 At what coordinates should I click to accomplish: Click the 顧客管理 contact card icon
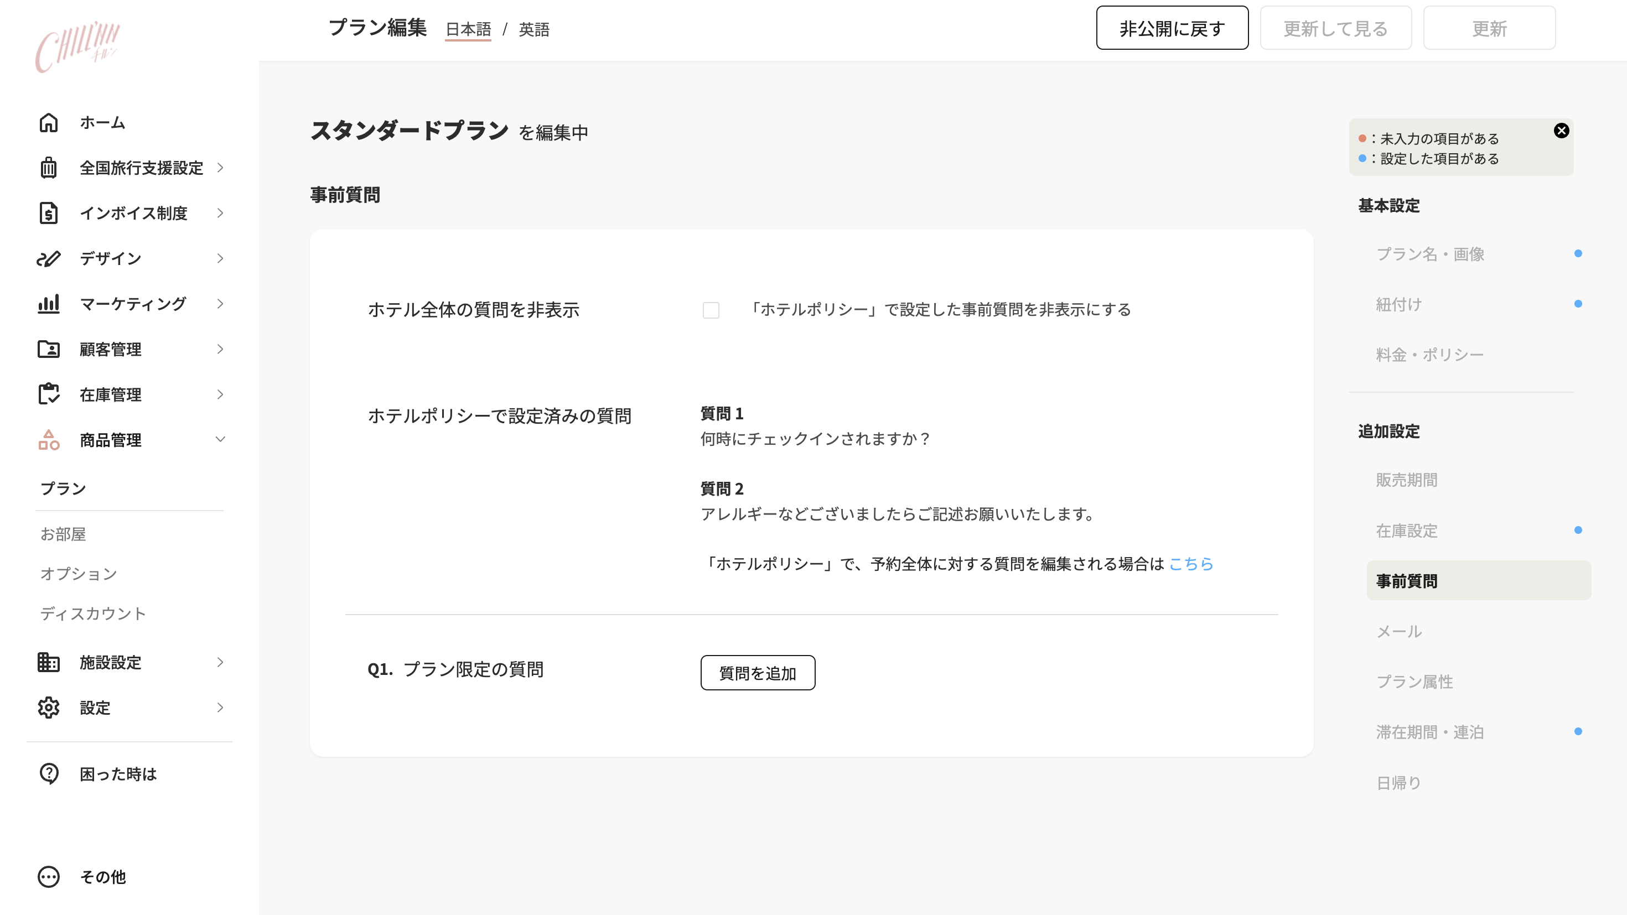[49, 349]
